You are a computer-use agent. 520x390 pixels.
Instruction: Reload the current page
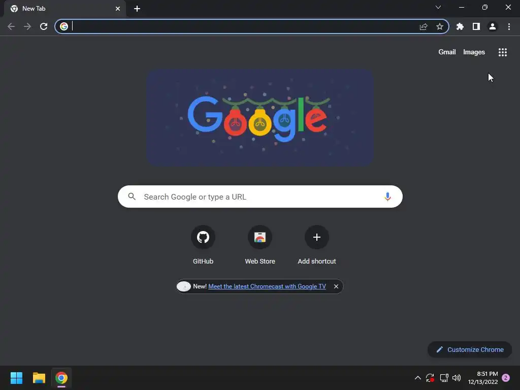pos(44,26)
